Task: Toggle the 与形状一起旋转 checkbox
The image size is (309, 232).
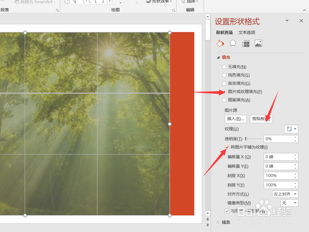Action: coord(227,211)
